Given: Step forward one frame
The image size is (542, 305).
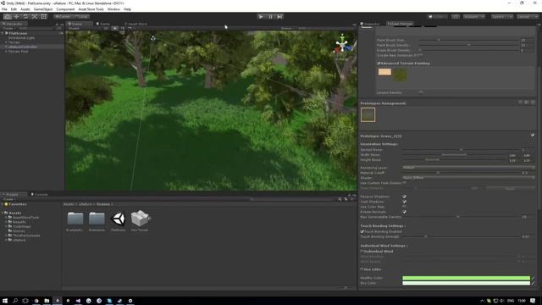Looking at the screenshot, I should pyautogui.click(x=279, y=17).
